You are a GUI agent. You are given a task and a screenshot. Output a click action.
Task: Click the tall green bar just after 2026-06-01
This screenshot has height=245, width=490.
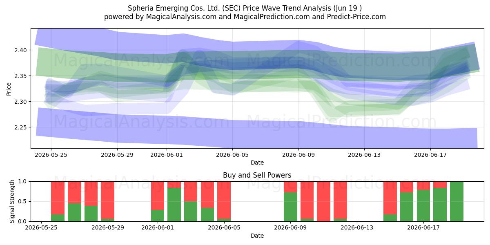point(174,205)
